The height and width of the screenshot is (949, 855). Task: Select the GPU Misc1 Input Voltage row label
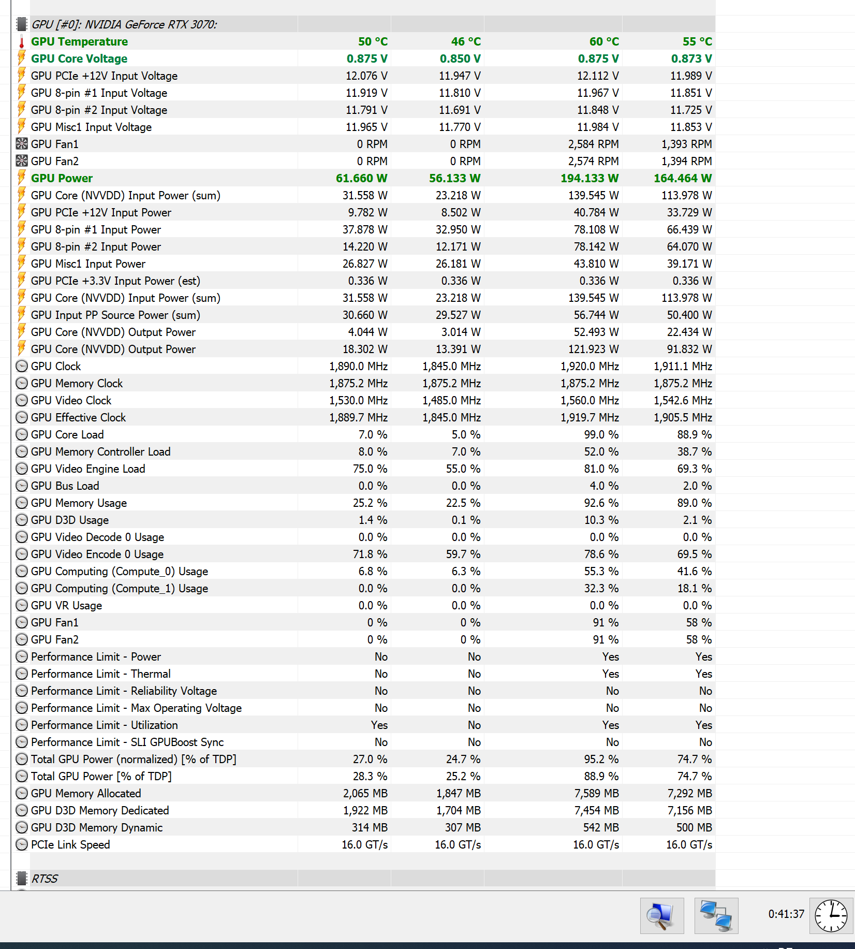point(91,127)
